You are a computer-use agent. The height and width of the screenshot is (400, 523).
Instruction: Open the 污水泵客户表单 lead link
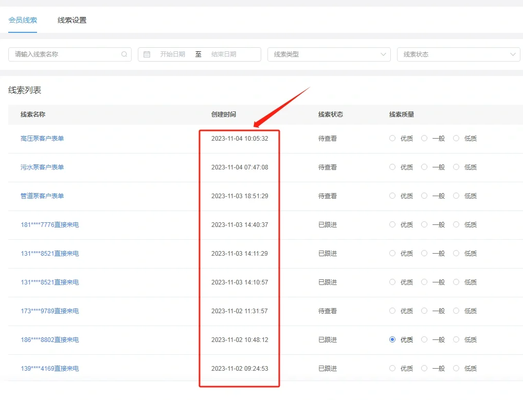pyautogui.click(x=42, y=167)
